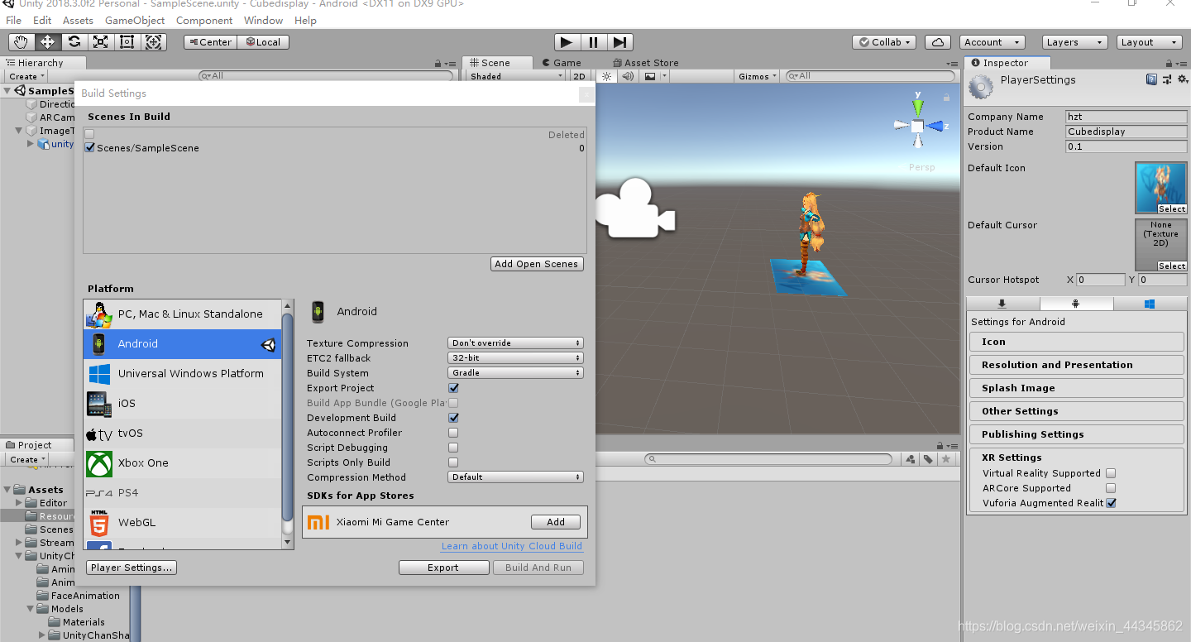Select Universal Windows Platform
This screenshot has height=642, width=1191.
point(183,374)
